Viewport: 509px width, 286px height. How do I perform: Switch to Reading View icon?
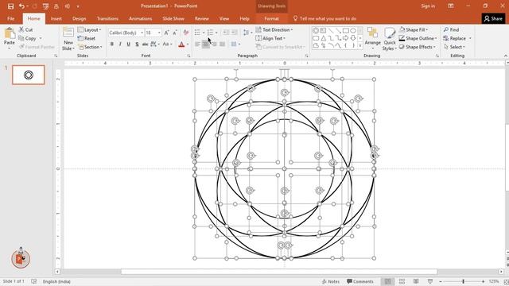point(416,281)
